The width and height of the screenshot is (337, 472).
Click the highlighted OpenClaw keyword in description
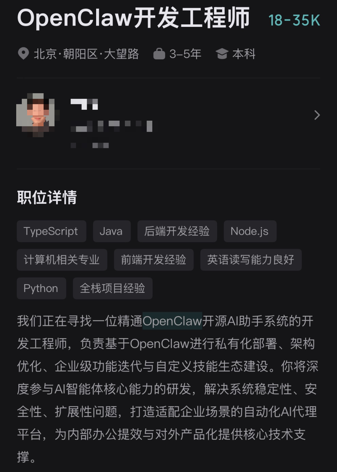pos(172,321)
